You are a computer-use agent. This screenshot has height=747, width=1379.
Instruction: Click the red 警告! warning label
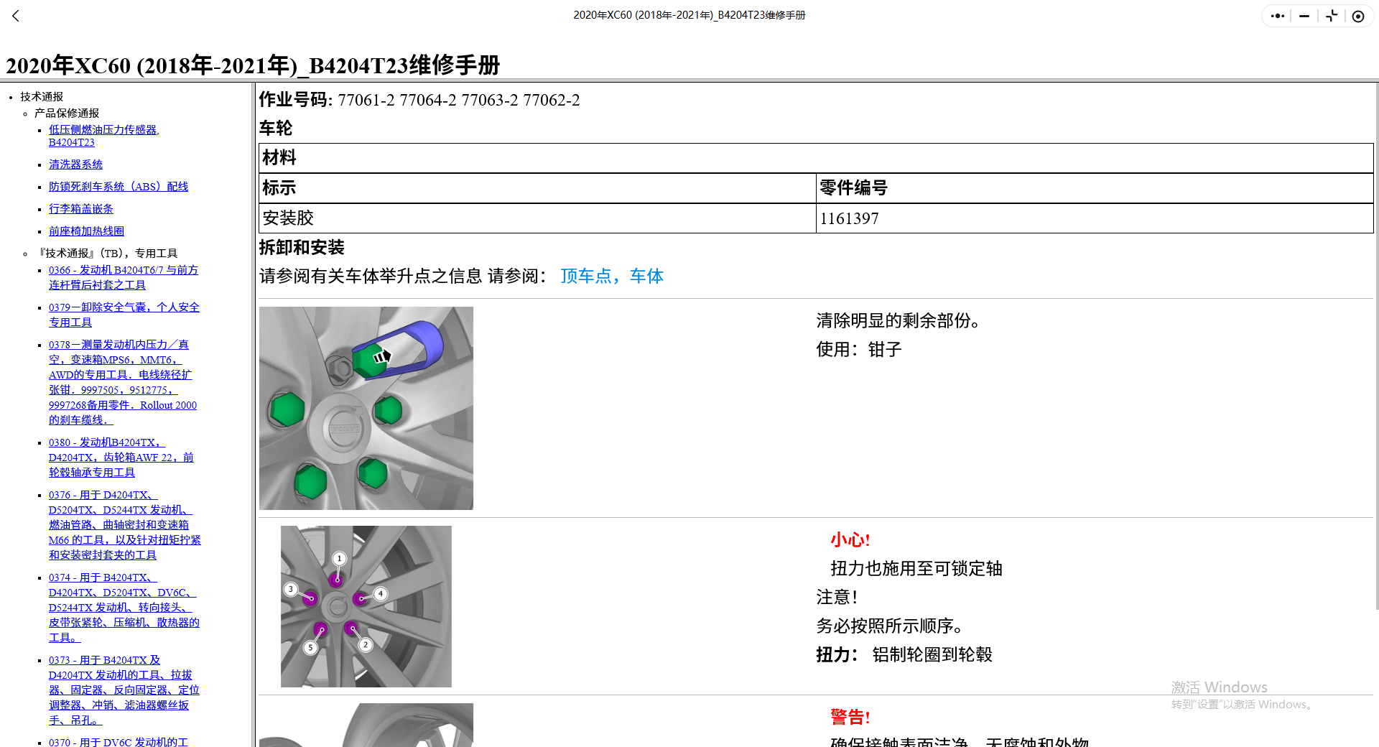click(850, 718)
